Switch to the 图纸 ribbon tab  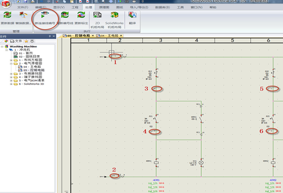119,7
